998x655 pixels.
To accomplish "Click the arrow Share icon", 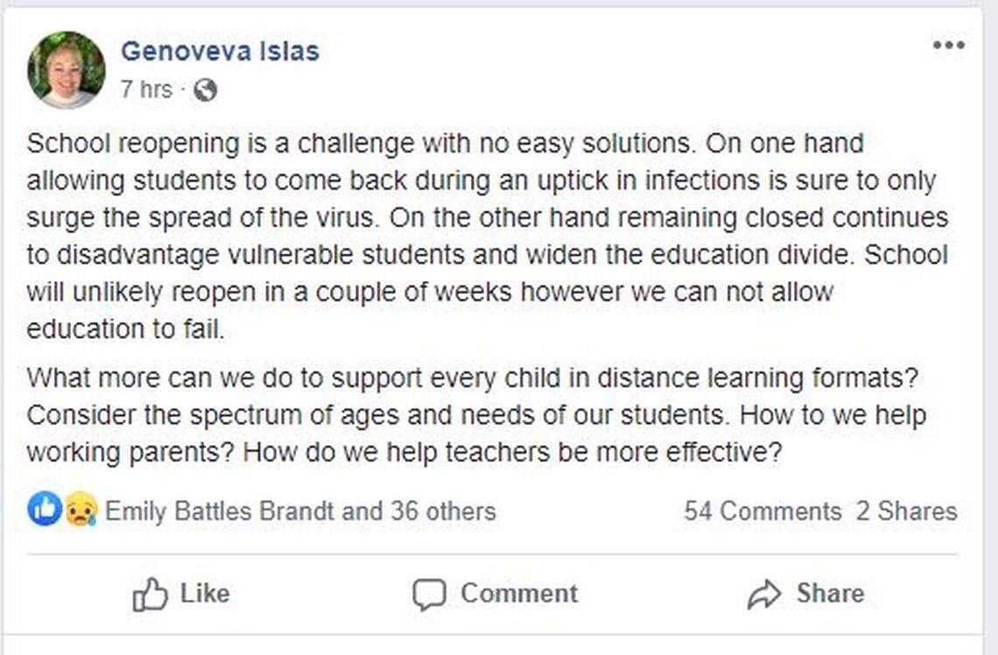I will pos(766,594).
